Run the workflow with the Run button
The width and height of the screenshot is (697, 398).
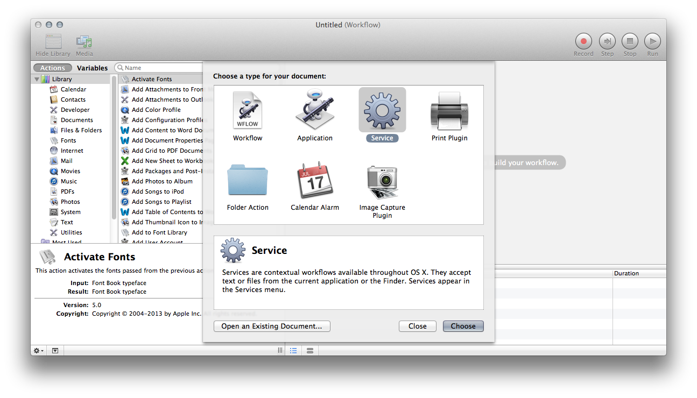click(x=652, y=41)
